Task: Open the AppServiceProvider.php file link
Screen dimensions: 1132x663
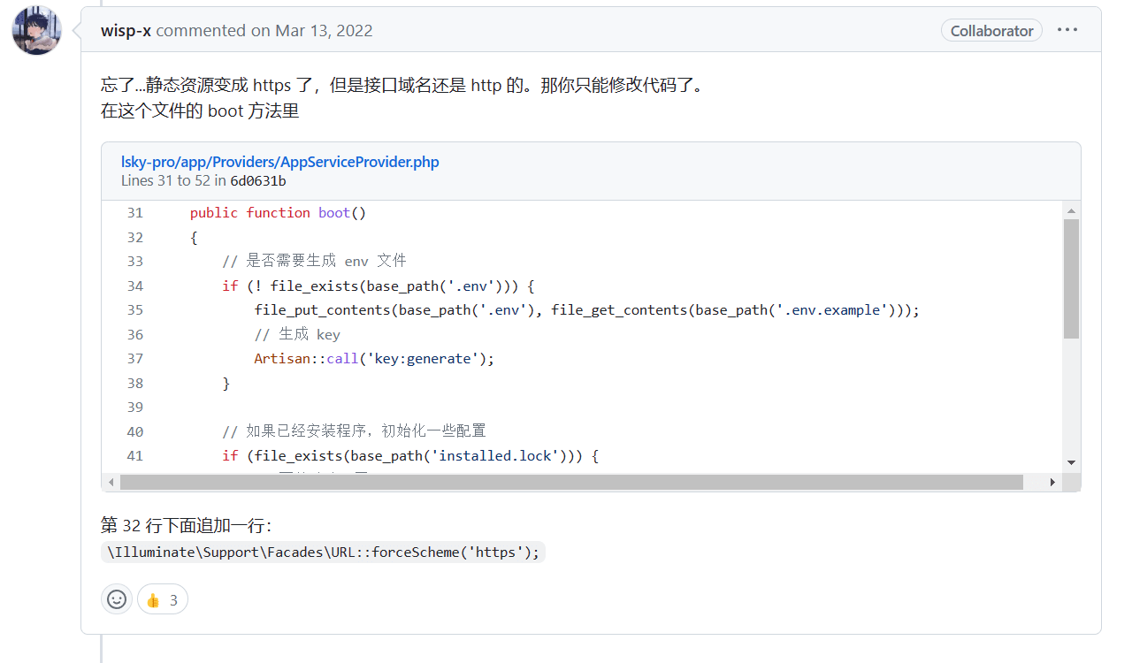Action: click(x=279, y=162)
